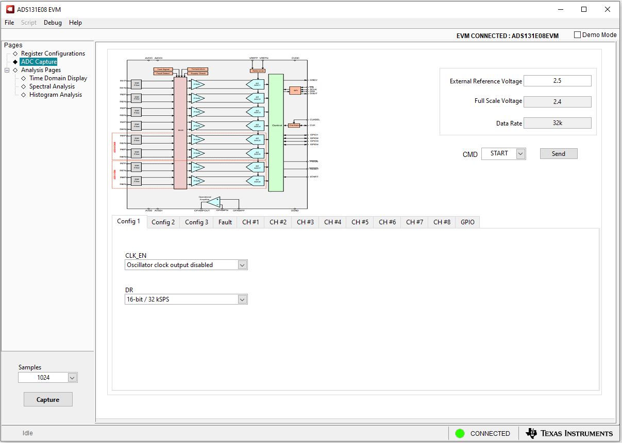Enable the Demo Mode checkbox
The image size is (622, 443).
[578, 34]
